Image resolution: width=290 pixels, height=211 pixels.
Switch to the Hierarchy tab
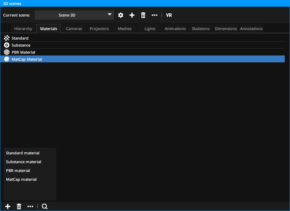(x=23, y=28)
